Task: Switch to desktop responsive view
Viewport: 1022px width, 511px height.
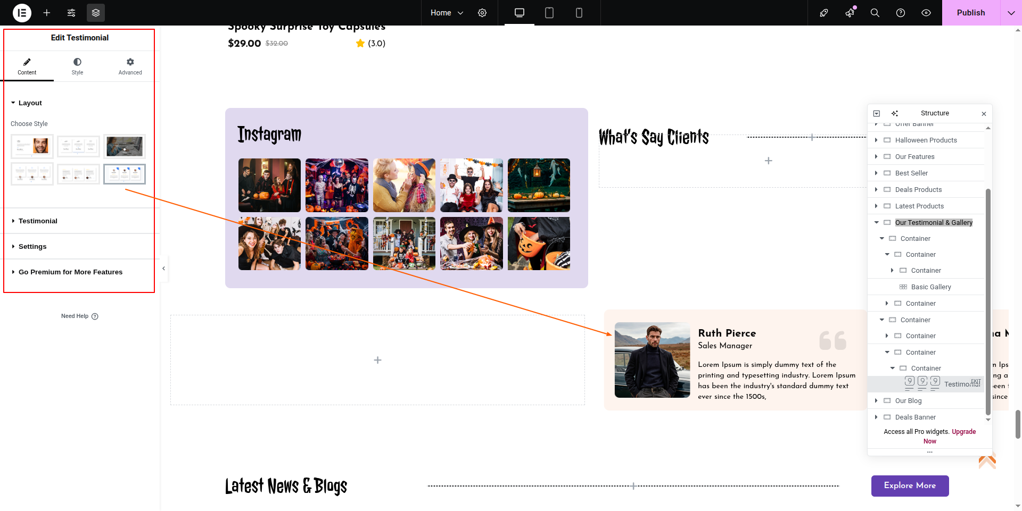Action: coord(520,13)
